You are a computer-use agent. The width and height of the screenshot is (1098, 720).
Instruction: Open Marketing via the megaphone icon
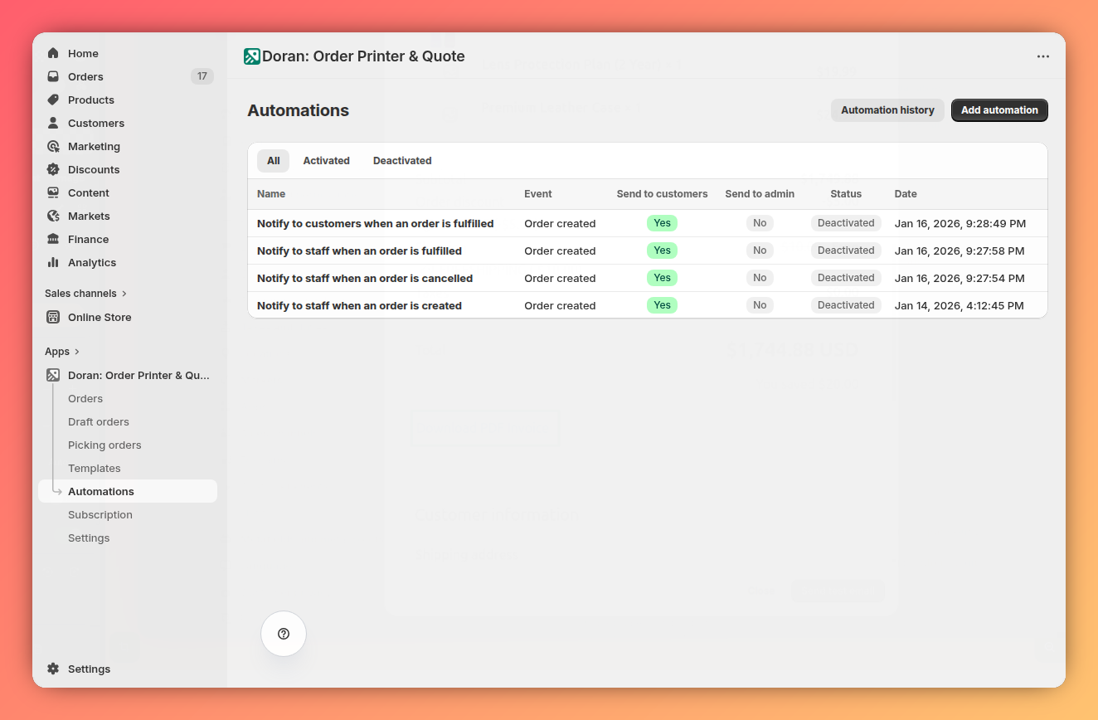[53, 146]
